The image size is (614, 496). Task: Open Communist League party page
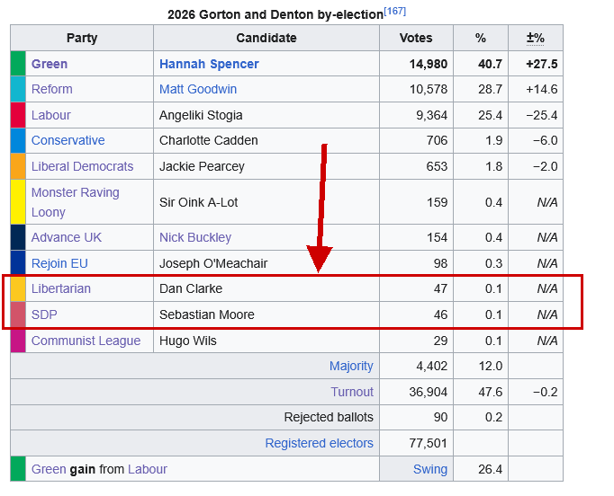click(86, 341)
